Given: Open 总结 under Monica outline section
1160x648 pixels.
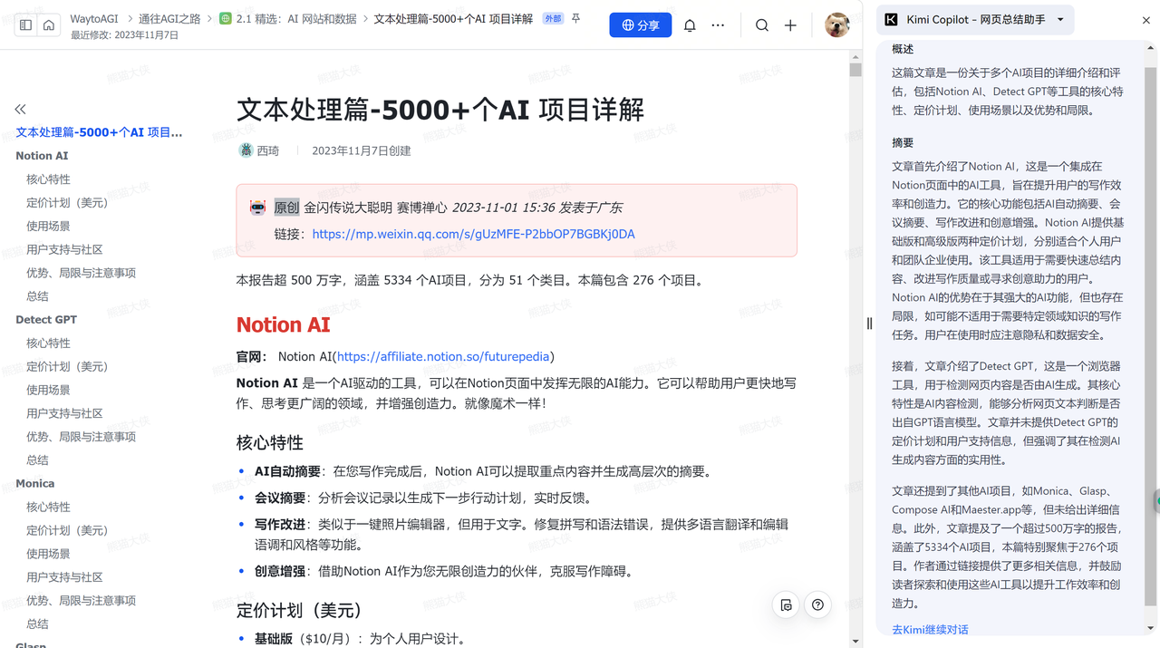Looking at the screenshot, I should 37,624.
